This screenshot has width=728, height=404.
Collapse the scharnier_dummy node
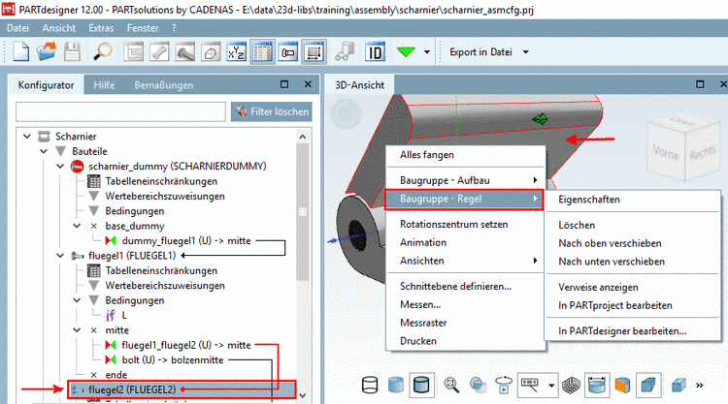tap(60, 167)
